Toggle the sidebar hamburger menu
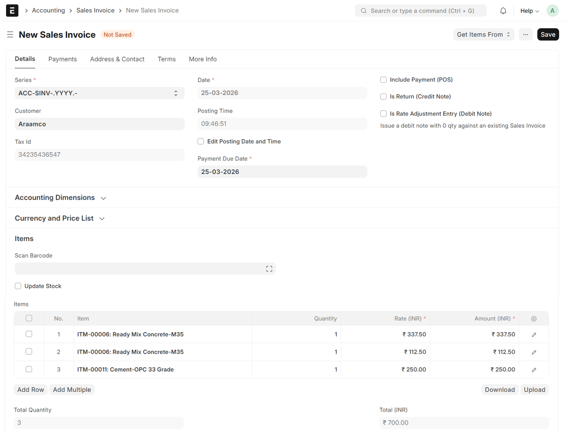 (10, 35)
